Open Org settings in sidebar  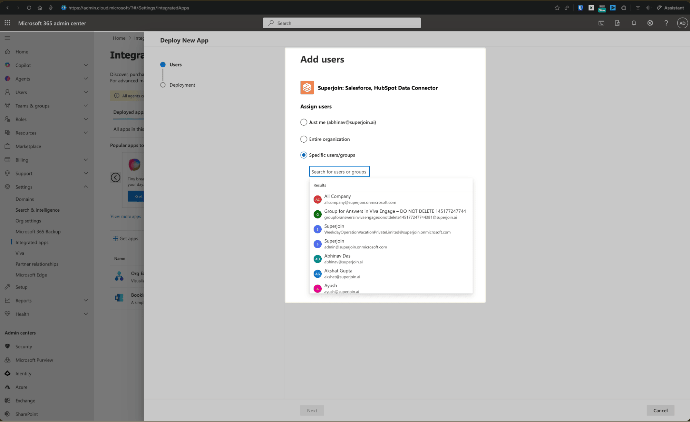coord(28,221)
